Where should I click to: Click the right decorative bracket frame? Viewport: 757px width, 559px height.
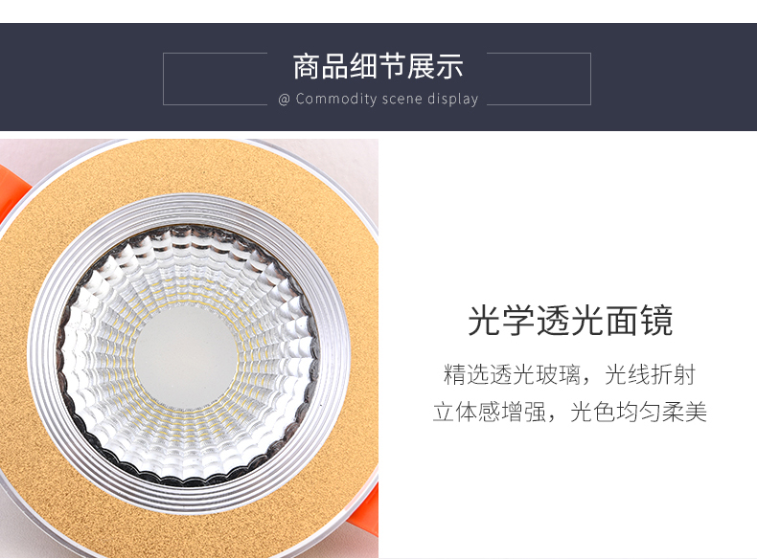coord(539,78)
